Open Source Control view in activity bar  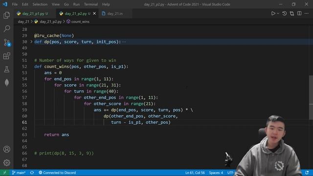6,43
